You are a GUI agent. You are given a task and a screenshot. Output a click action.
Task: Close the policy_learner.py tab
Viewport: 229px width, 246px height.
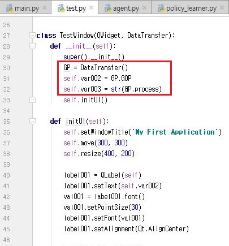pyautogui.click(x=222, y=8)
